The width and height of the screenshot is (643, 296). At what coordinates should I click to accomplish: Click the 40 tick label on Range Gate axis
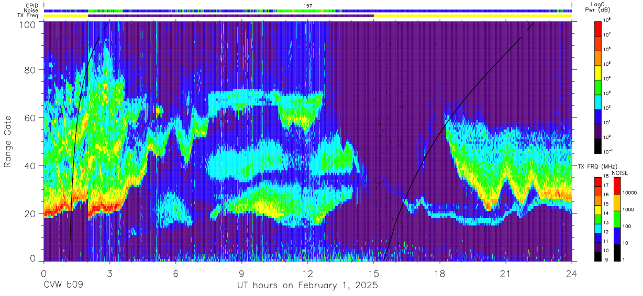tap(30, 165)
